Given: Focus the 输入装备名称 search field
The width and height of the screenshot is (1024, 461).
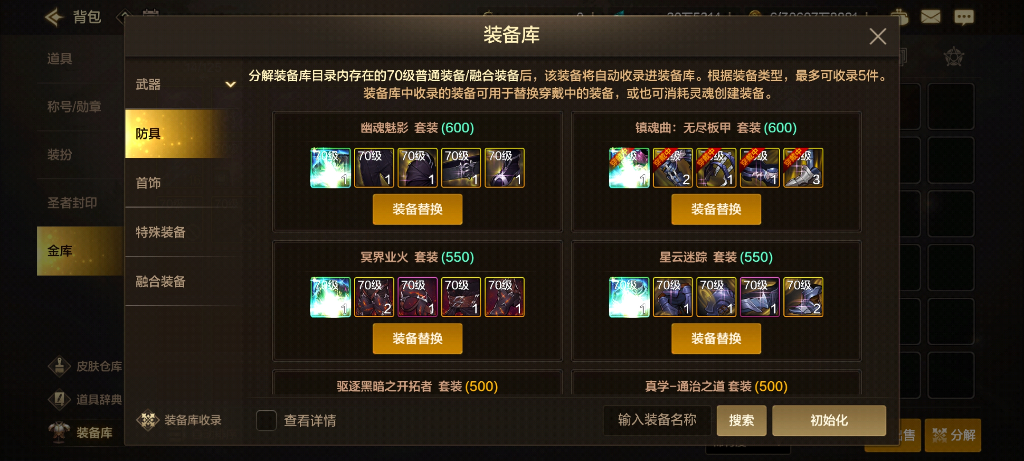Looking at the screenshot, I should click(657, 421).
